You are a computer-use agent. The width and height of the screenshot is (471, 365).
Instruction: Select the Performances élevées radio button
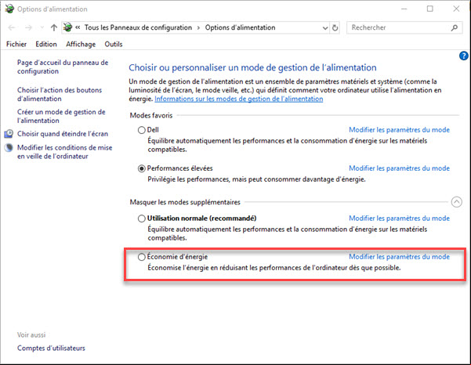tap(142, 168)
